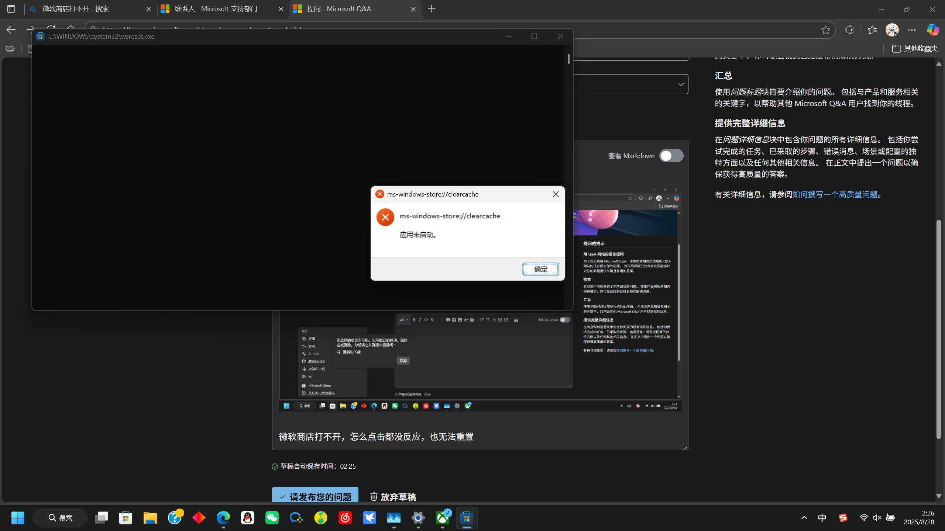Click the wsreset window scrollbar thumb

tap(568, 59)
